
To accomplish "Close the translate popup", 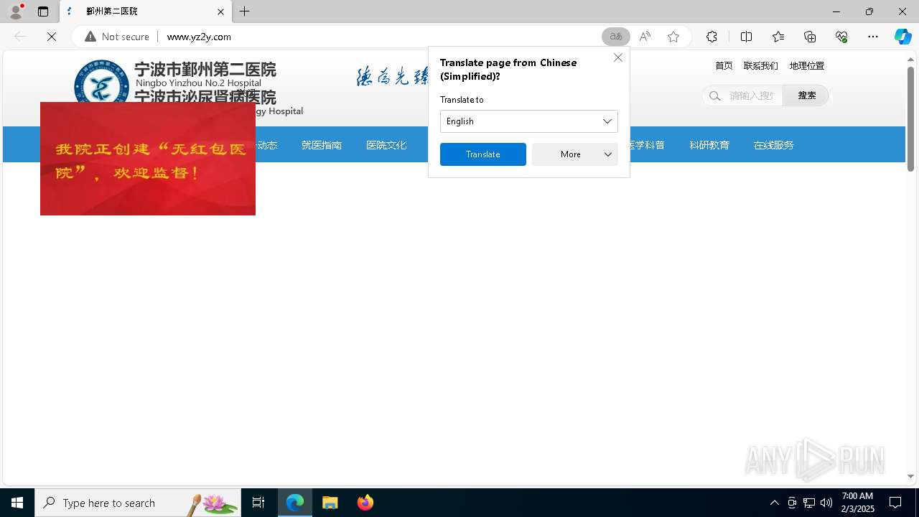I will [618, 57].
